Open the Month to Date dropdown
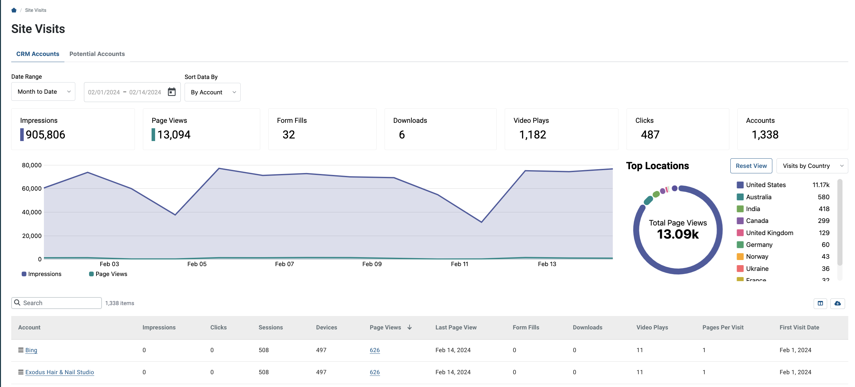Viewport: 855px width, 387px height. click(43, 91)
